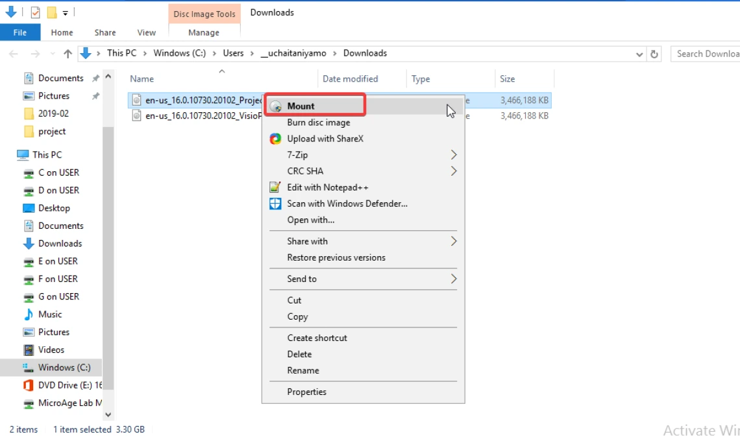Click the Videos film icon in sidebar
This screenshot has height=437, width=740.
[29, 349]
